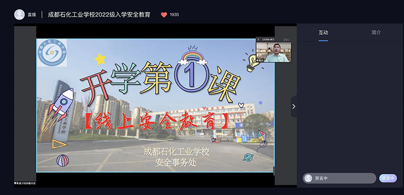This screenshot has width=404, height=195.
Task: Open the broadcaster avatar beside 直播
Action: click(19, 15)
